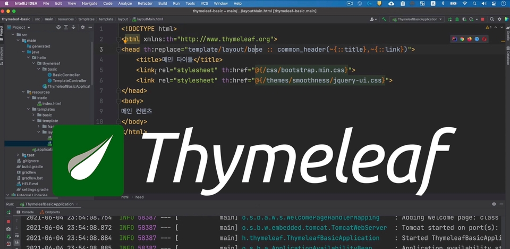Open the profiler run options dropdown arrow

477,20
